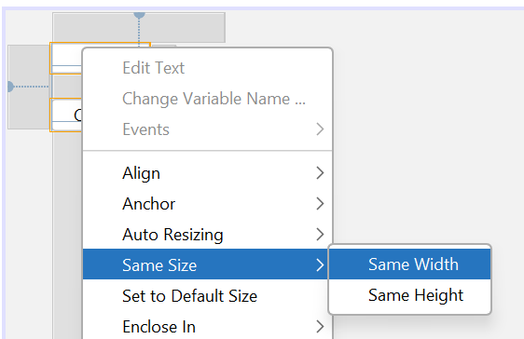Open the Align submenu

(x=208, y=173)
